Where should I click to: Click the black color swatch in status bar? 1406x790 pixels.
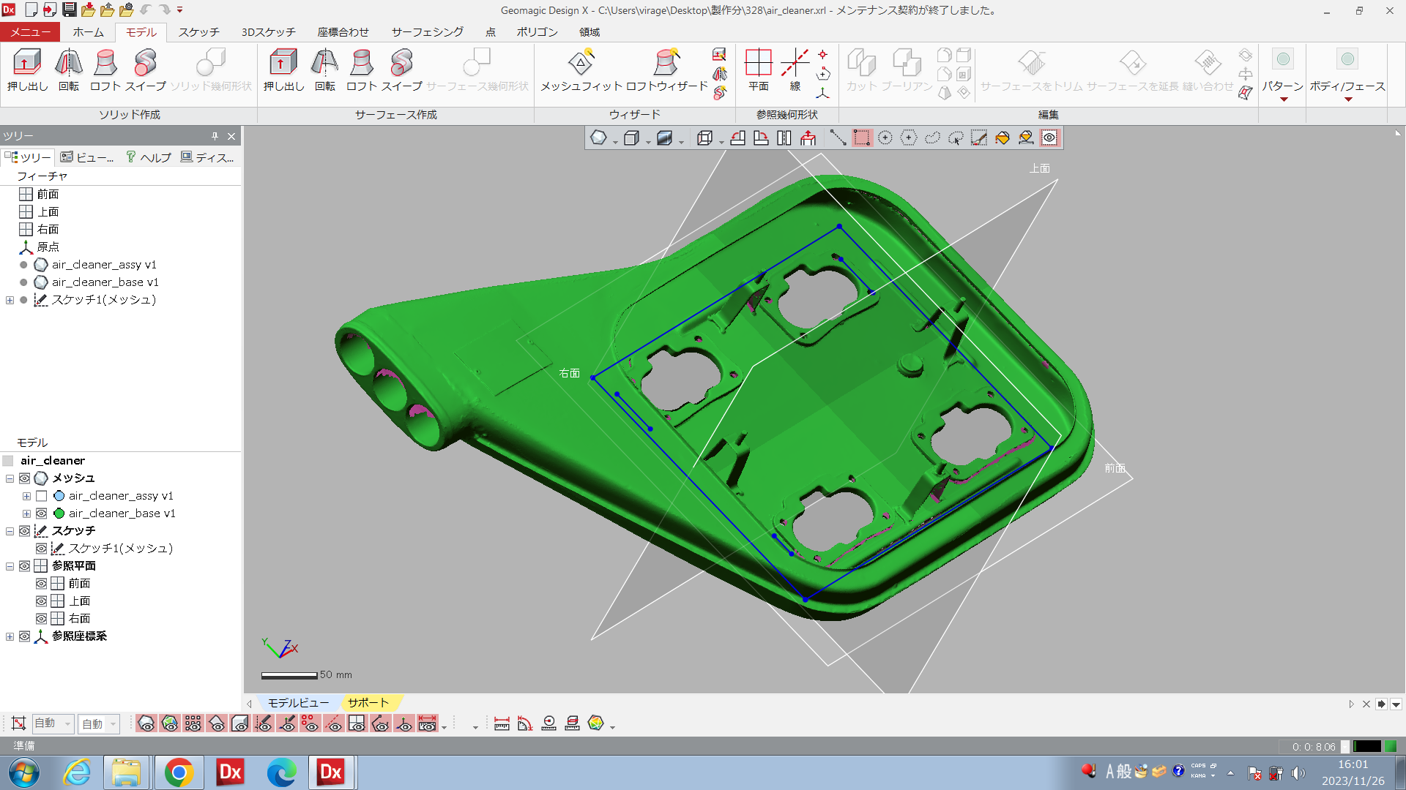point(1366,747)
